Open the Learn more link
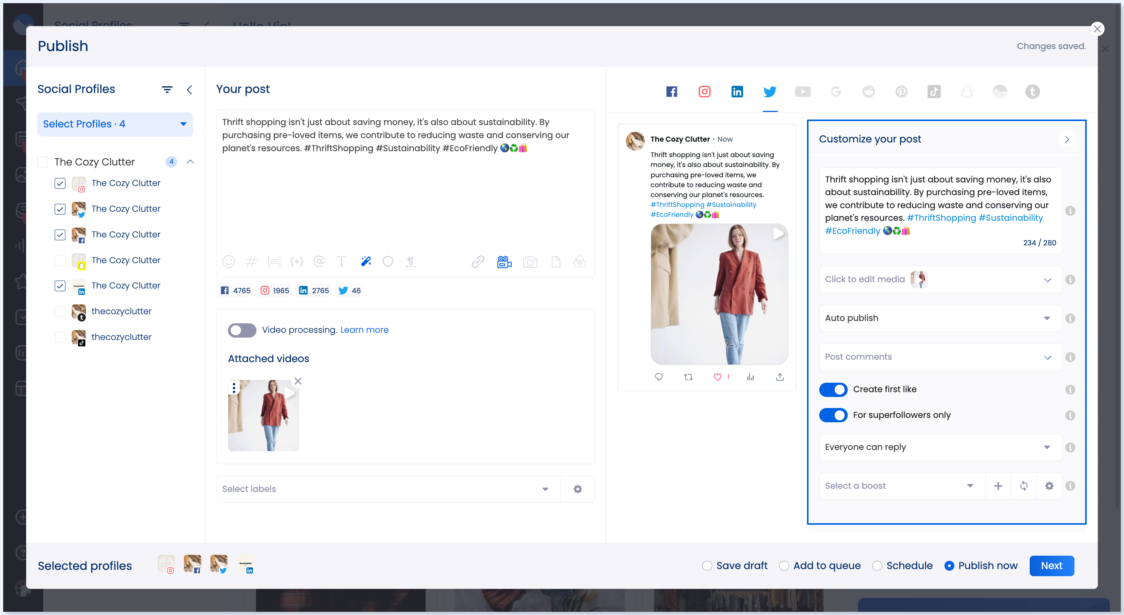The height and width of the screenshot is (615, 1124). click(364, 330)
